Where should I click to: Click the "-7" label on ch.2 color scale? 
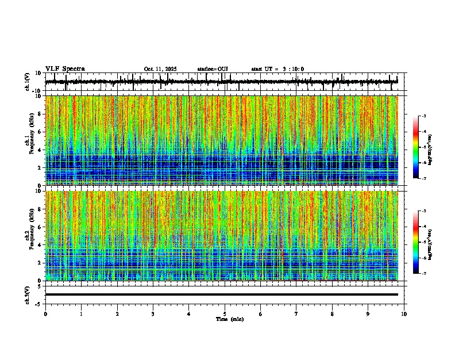click(424, 274)
